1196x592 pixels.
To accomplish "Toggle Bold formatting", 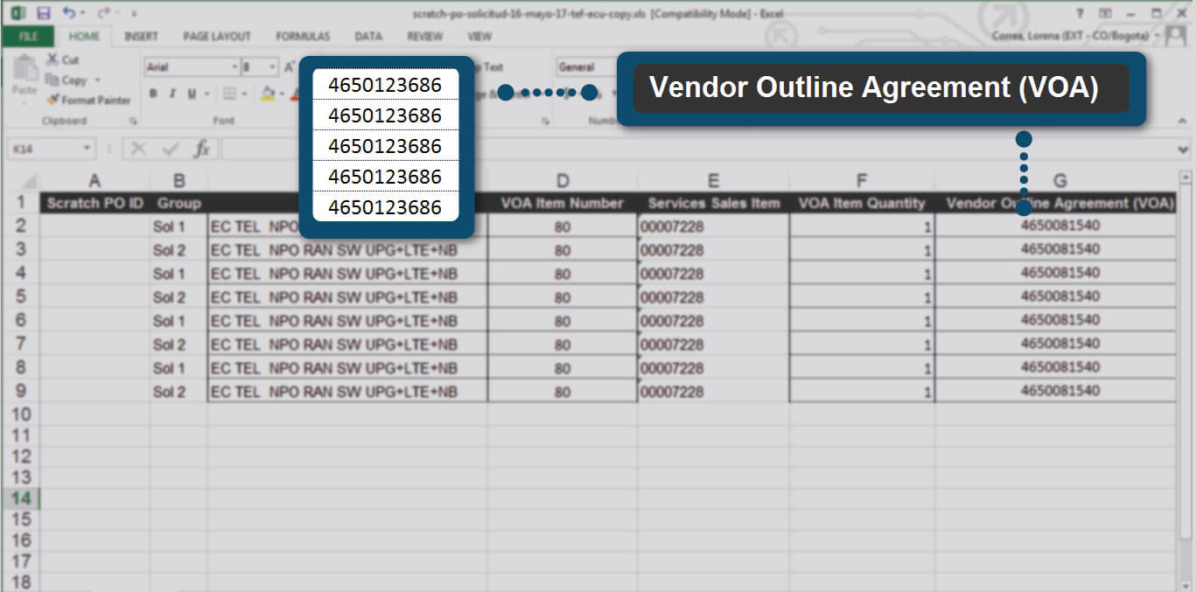I will click(x=153, y=94).
